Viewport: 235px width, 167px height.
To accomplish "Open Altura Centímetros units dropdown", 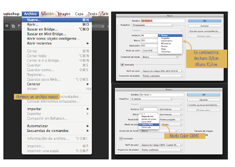I will (x=170, y=114).
